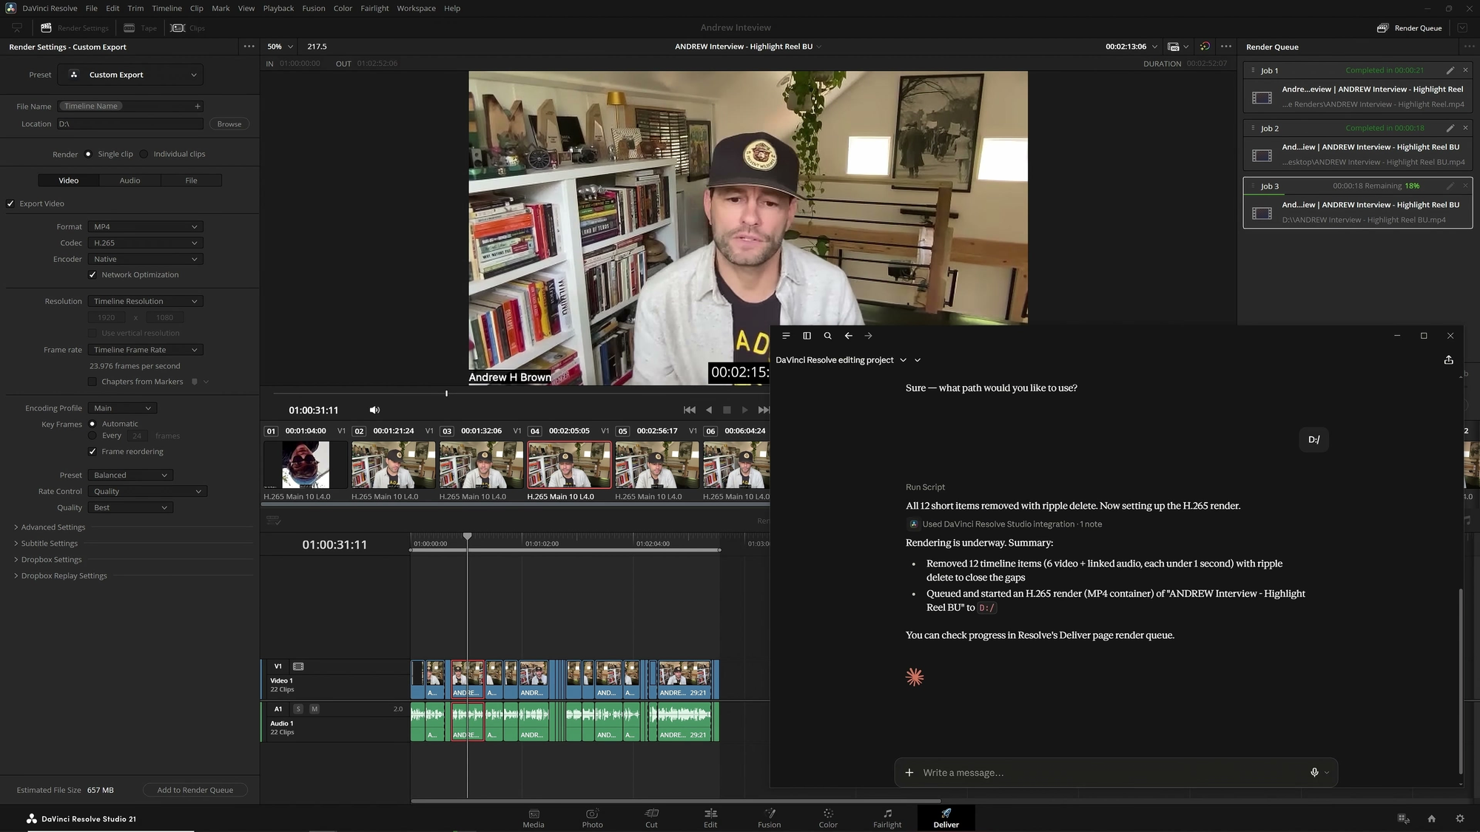
Task: Switch to the Edit page
Action: click(710, 818)
